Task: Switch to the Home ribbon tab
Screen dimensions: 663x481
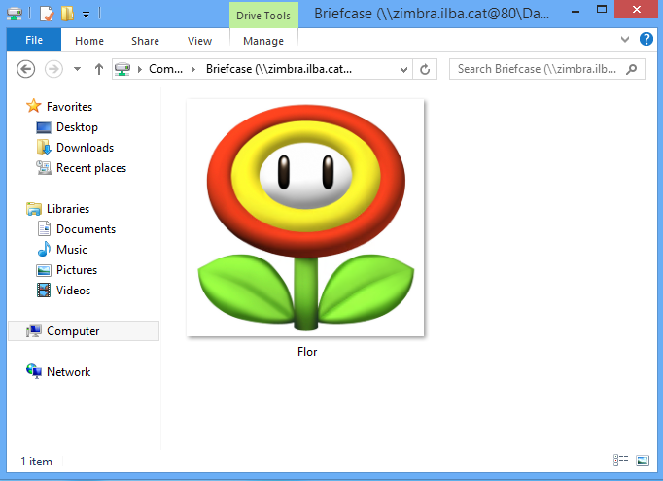Action: [89, 41]
